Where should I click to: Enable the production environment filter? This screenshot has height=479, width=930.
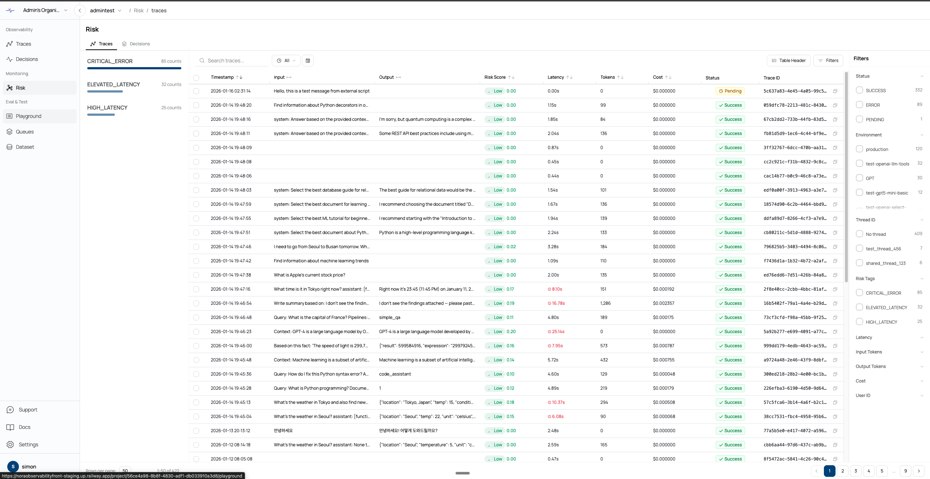[859, 149]
